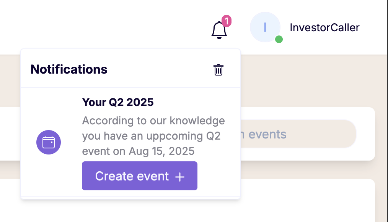Screen dimensions: 388x222
Task: Select the Notifications panel header
Action: pos(69,69)
